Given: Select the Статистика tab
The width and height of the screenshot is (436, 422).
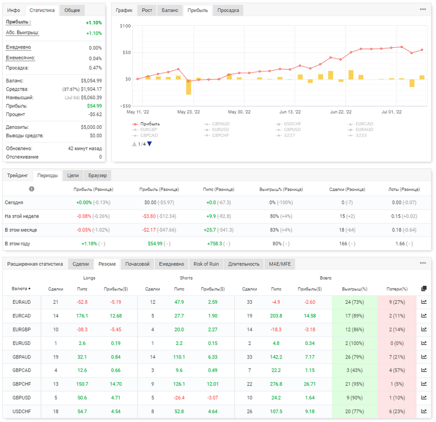Looking at the screenshot, I should click(42, 10).
